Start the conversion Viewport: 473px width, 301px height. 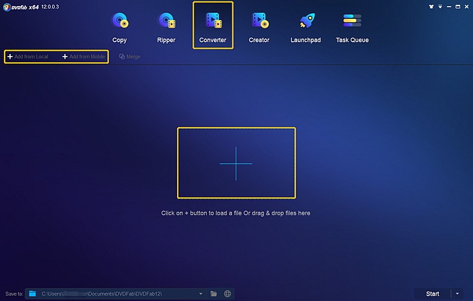[x=432, y=294]
